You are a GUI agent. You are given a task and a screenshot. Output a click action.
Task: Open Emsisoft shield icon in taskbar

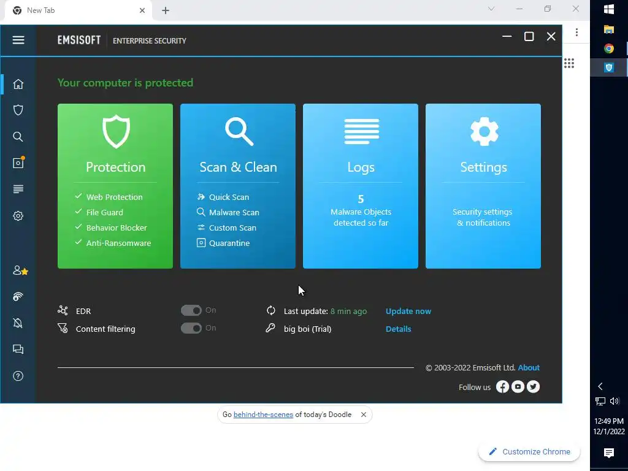coord(609,67)
